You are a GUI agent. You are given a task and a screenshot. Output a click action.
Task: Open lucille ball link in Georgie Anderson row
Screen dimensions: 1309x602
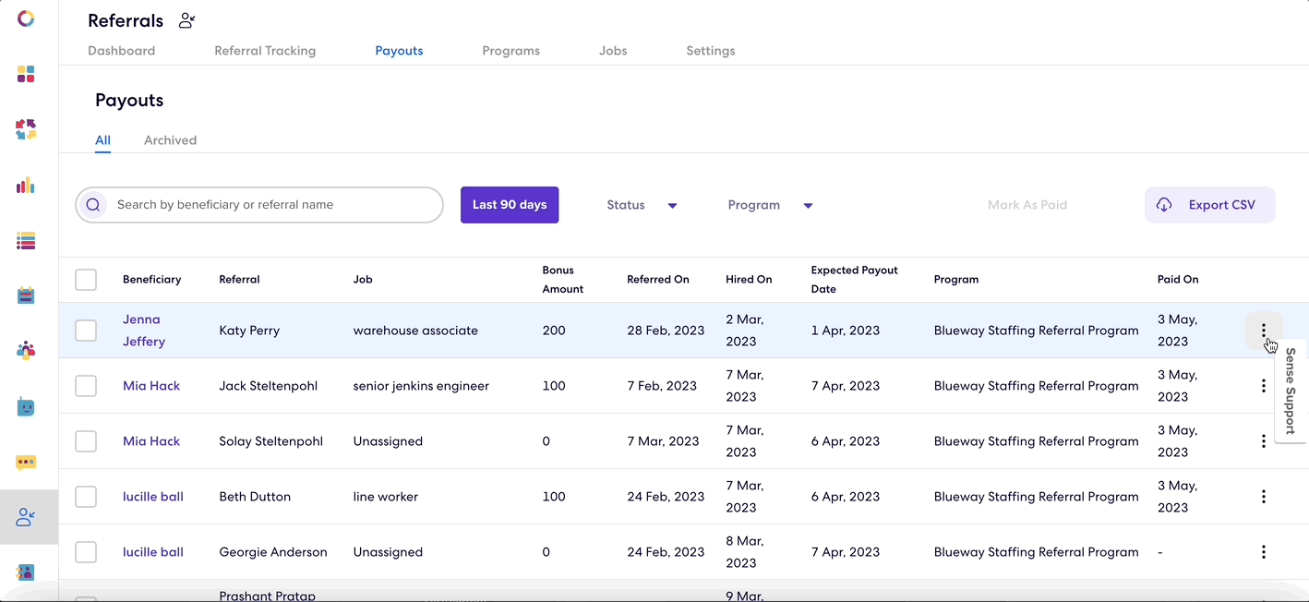153,552
